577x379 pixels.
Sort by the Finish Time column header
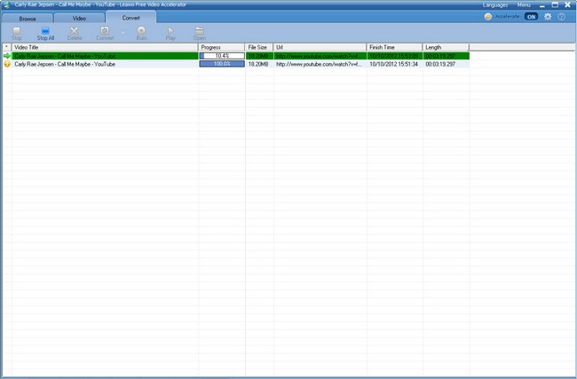click(394, 47)
